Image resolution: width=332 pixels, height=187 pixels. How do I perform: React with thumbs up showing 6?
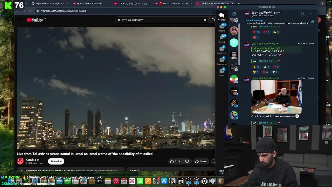pyautogui.click(x=276, y=32)
